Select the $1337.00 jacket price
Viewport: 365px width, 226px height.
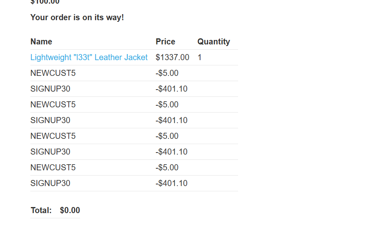tap(172, 57)
